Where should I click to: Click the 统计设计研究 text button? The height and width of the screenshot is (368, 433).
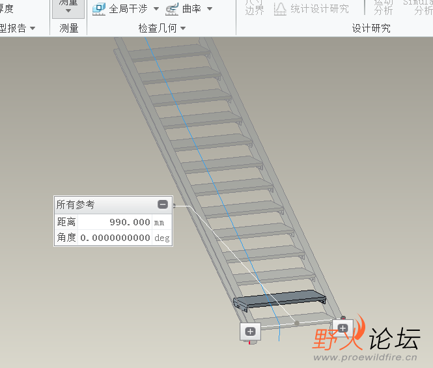click(x=320, y=9)
